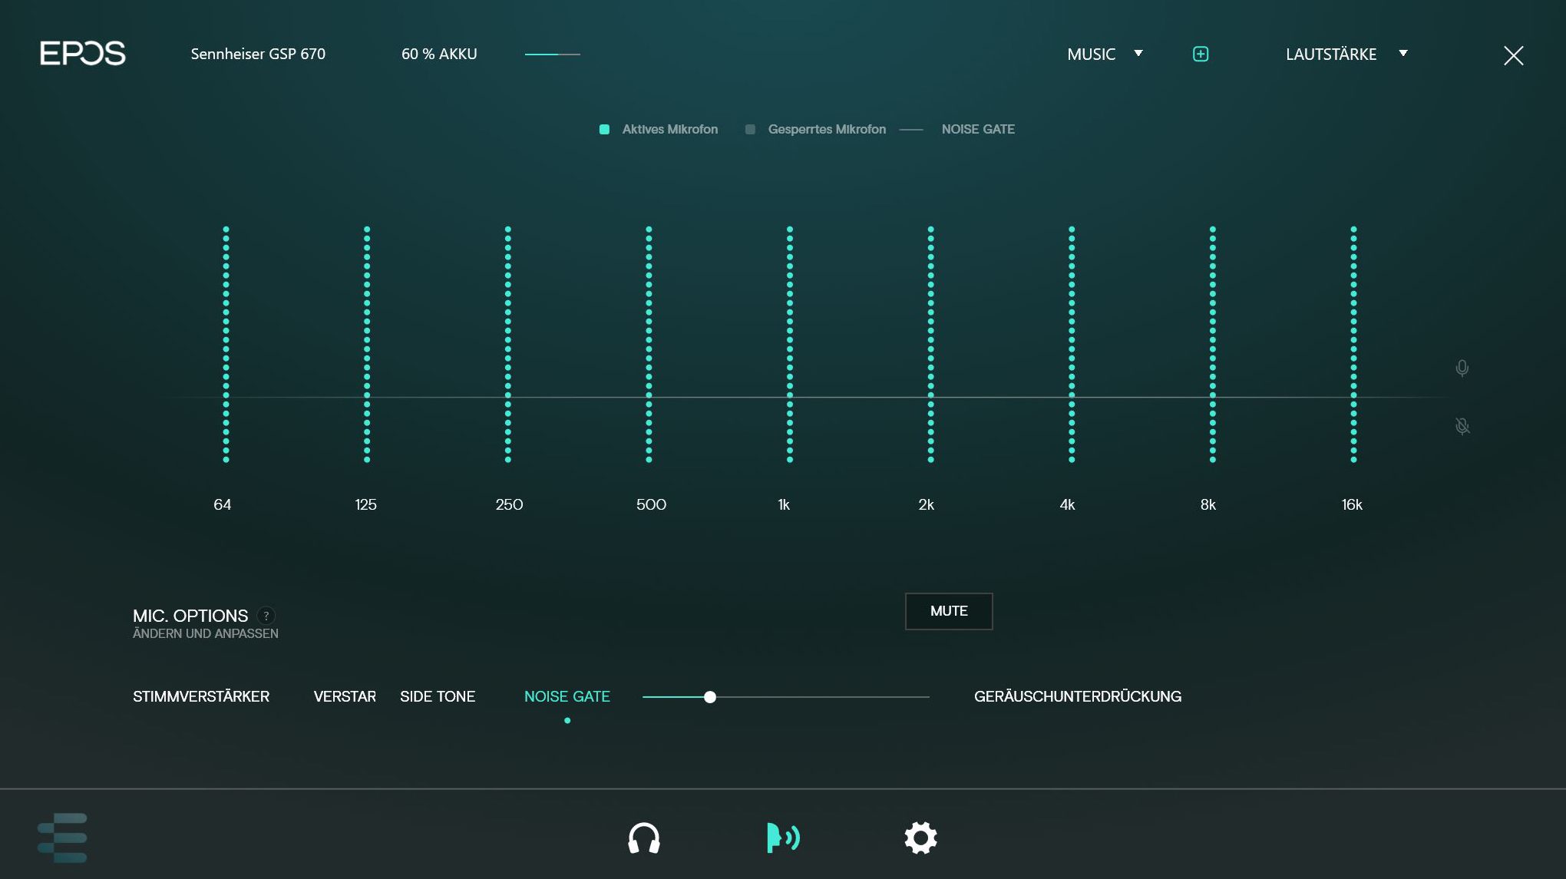The height and width of the screenshot is (879, 1566).
Task: Toggle the Gesperrtes Mikrofon legend indicator
Action: point(750,130)
